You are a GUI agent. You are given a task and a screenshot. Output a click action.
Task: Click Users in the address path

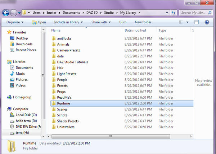coord(36,13)
